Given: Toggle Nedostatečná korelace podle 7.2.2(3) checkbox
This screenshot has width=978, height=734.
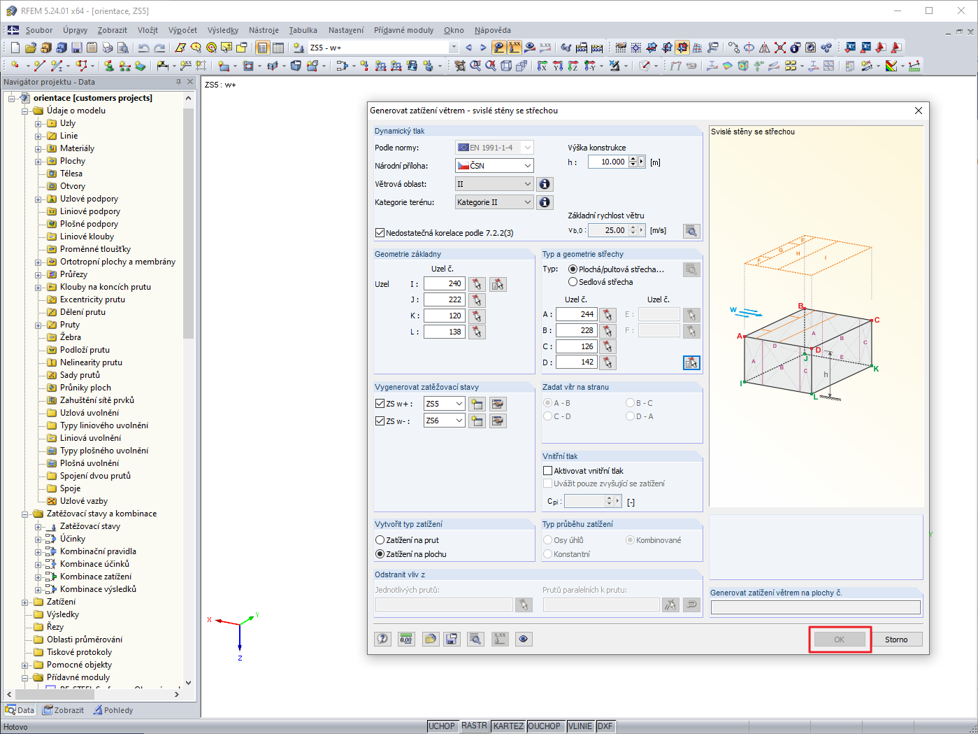Looking at the screenshot, I should tap(380, 233).
